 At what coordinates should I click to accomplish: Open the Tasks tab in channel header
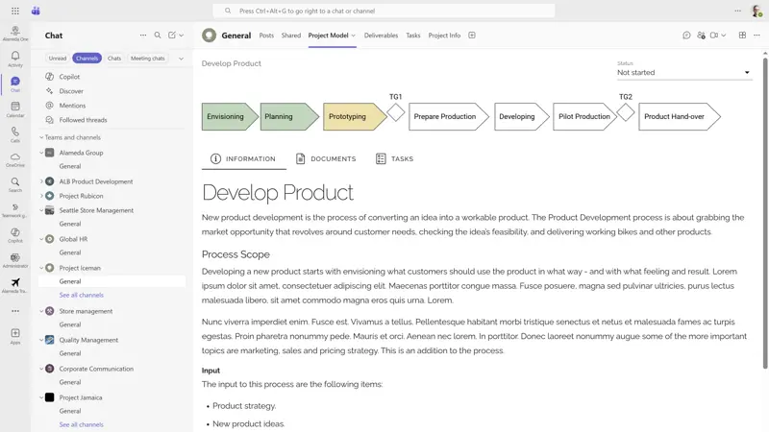click(x=413, y=36)
